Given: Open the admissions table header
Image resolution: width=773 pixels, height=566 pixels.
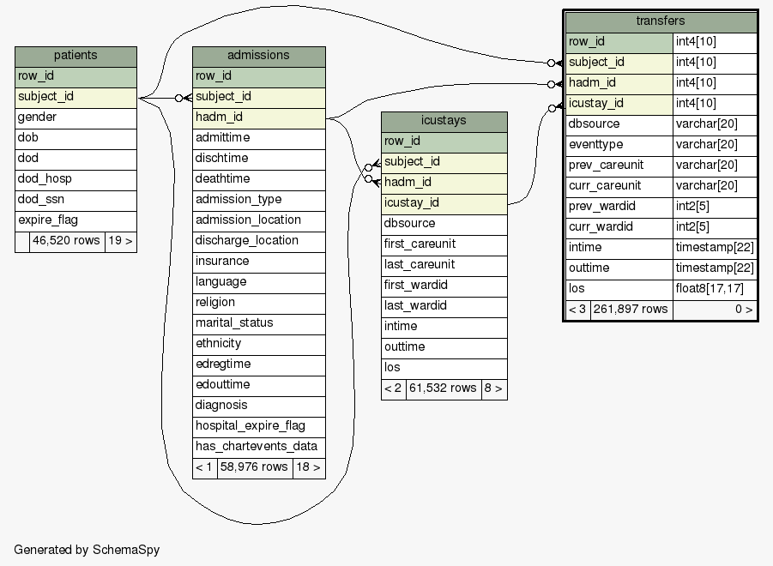Looking at the screenshot, I should pos(258,56).
